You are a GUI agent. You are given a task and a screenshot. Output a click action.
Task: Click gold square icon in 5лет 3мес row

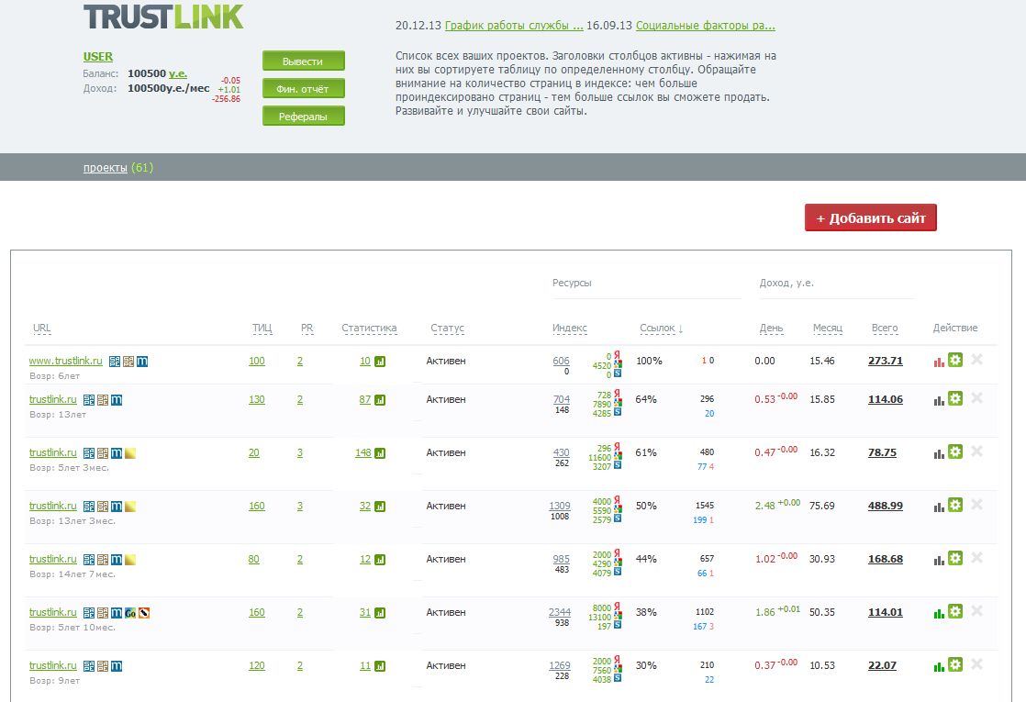(x=130, y=452)
